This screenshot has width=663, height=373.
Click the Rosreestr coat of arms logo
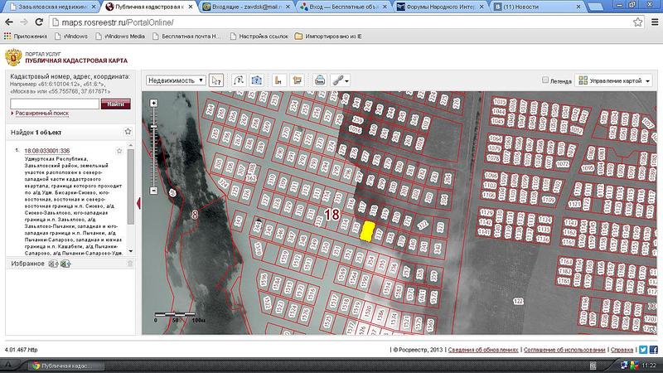(13, 57)
